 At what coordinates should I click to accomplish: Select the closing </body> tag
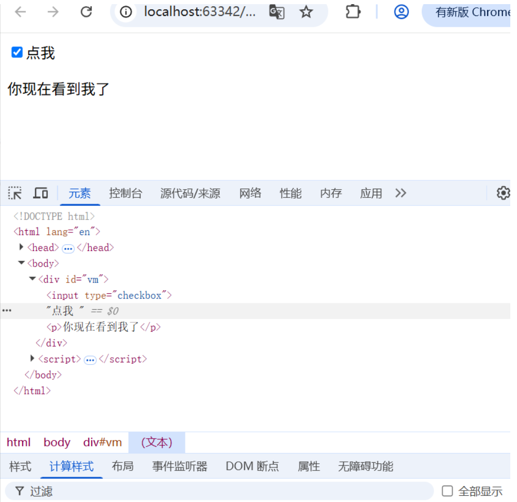click(43, 375)
